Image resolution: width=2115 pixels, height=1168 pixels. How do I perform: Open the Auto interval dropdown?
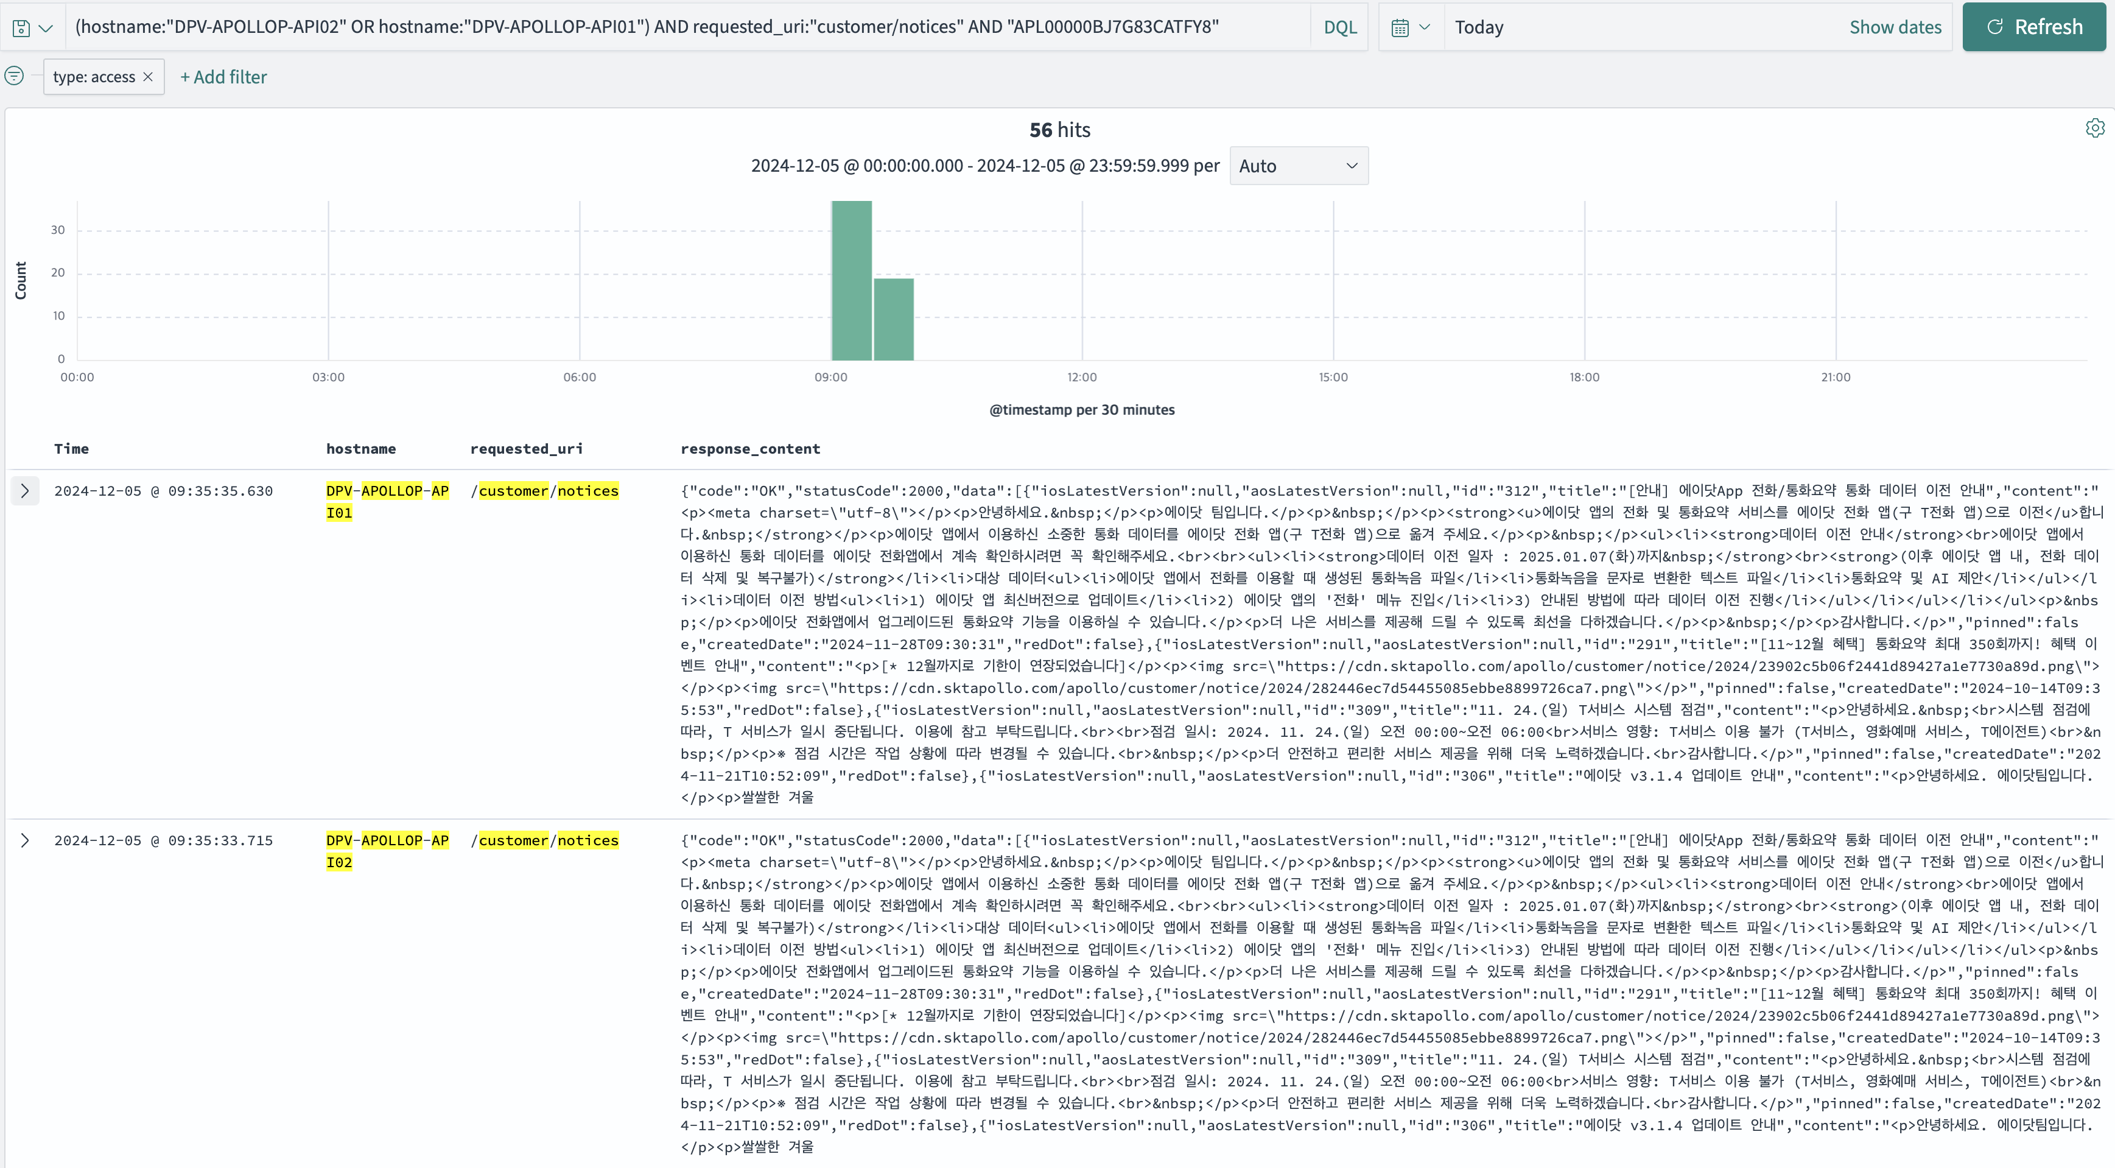pyautogui.click(x=1298, y=166)
